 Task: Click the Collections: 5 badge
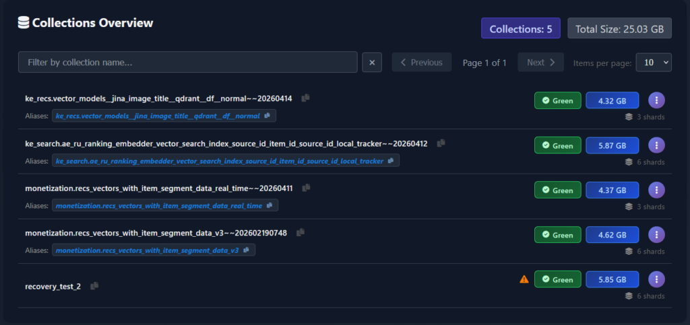pos(520,29)
